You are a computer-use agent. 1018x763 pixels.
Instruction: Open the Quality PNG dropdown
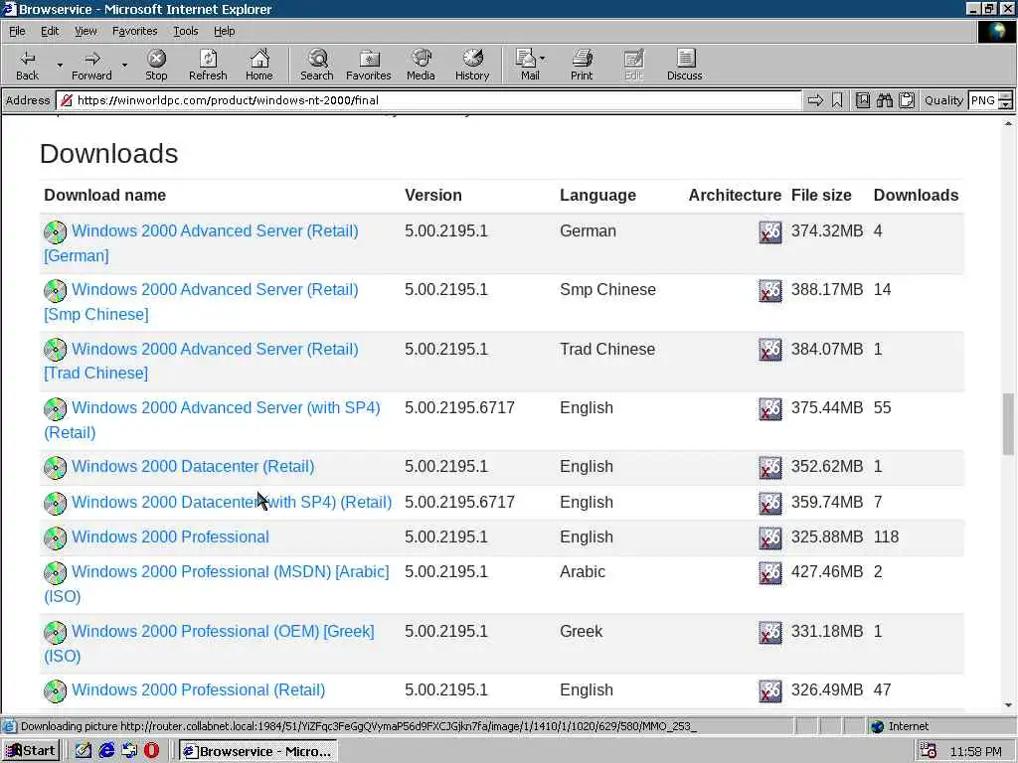point(1006,100)
